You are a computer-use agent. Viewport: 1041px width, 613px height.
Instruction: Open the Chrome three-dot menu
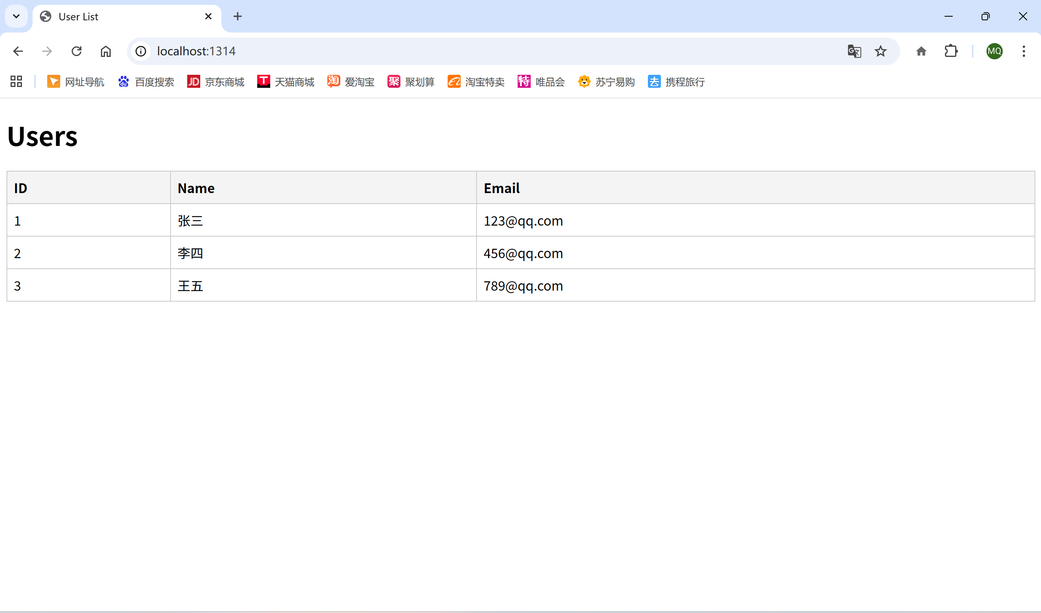tap(1024, 51)
